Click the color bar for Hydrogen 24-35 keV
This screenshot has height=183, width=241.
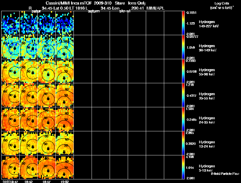(183, 119)
